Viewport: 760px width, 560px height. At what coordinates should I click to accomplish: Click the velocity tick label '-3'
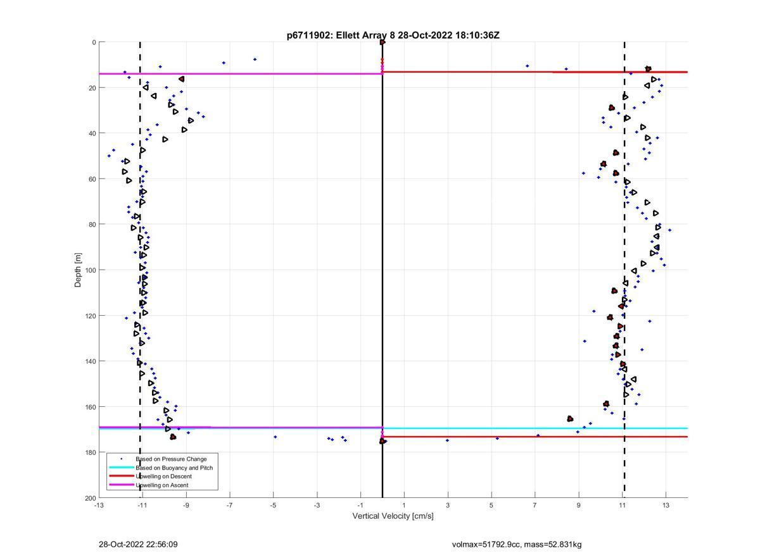click(317, 506)
